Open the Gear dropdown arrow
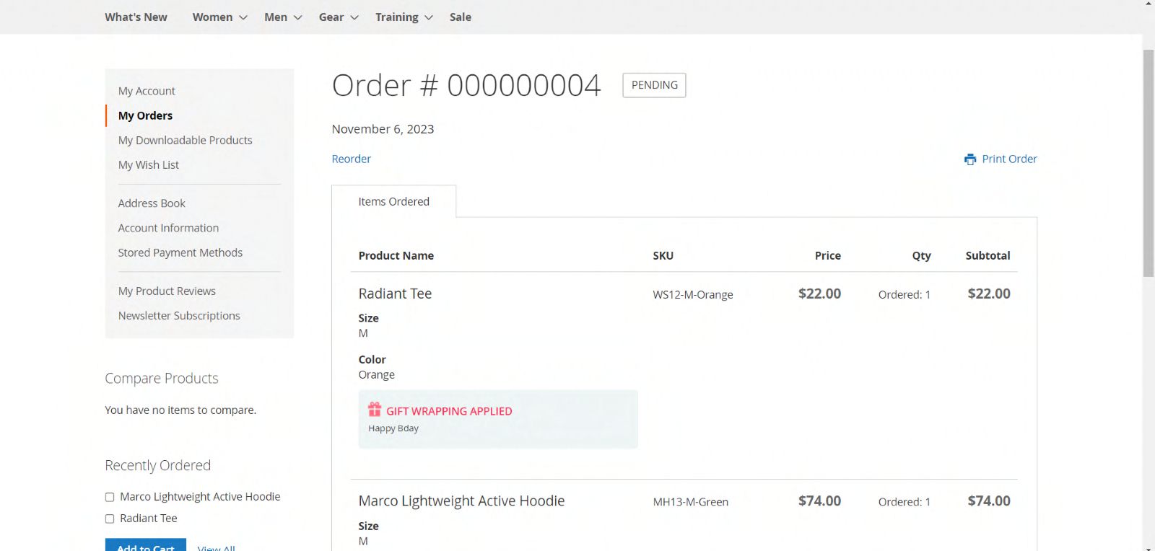Screen dimensions: 1155x551 point(354,17)
